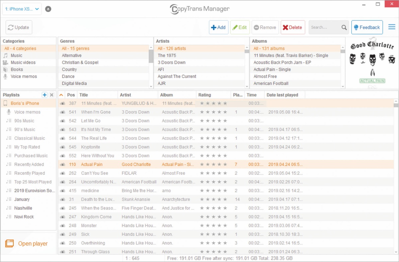Viewport: 399px width, 262px height.
Task: Select artist 3 Doors Down in Artists list
Action: 200,62
